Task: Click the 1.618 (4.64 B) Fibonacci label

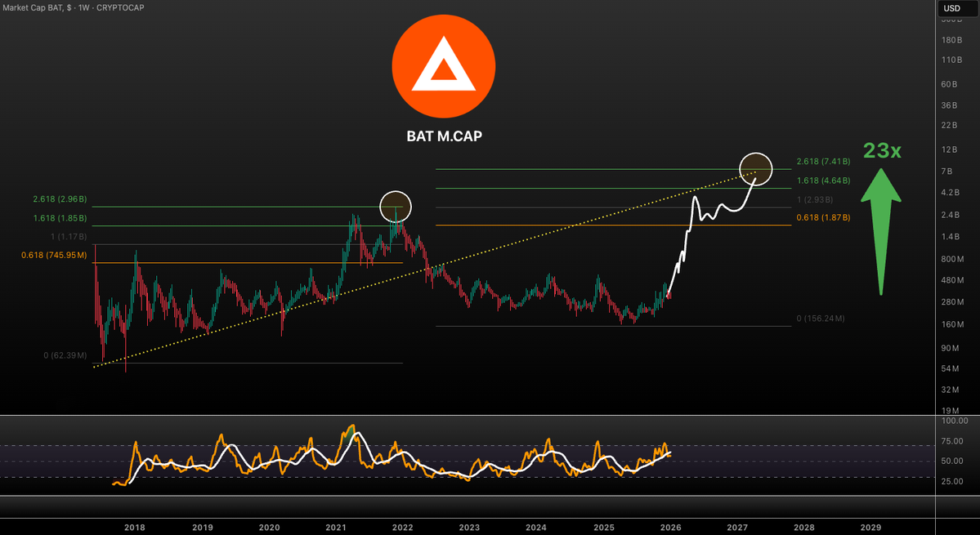Action: click(x=822, y=181)
